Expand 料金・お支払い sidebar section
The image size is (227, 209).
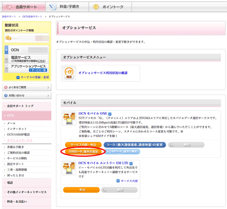pyautogui.click(x=27, y=201)
